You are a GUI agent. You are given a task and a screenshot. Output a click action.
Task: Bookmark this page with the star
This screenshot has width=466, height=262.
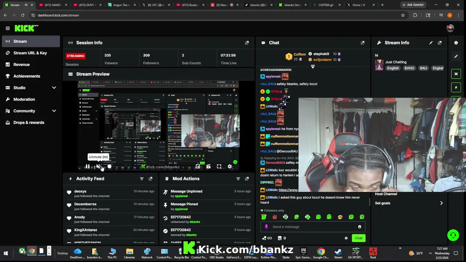(403, 15)
